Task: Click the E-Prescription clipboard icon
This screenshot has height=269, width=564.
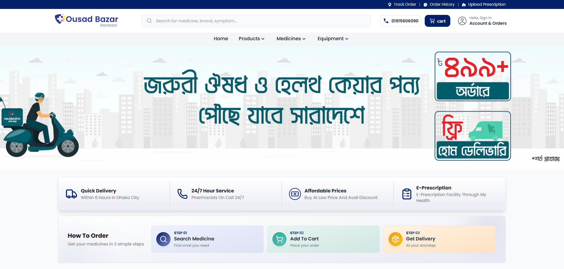Action: pos(407,194)
